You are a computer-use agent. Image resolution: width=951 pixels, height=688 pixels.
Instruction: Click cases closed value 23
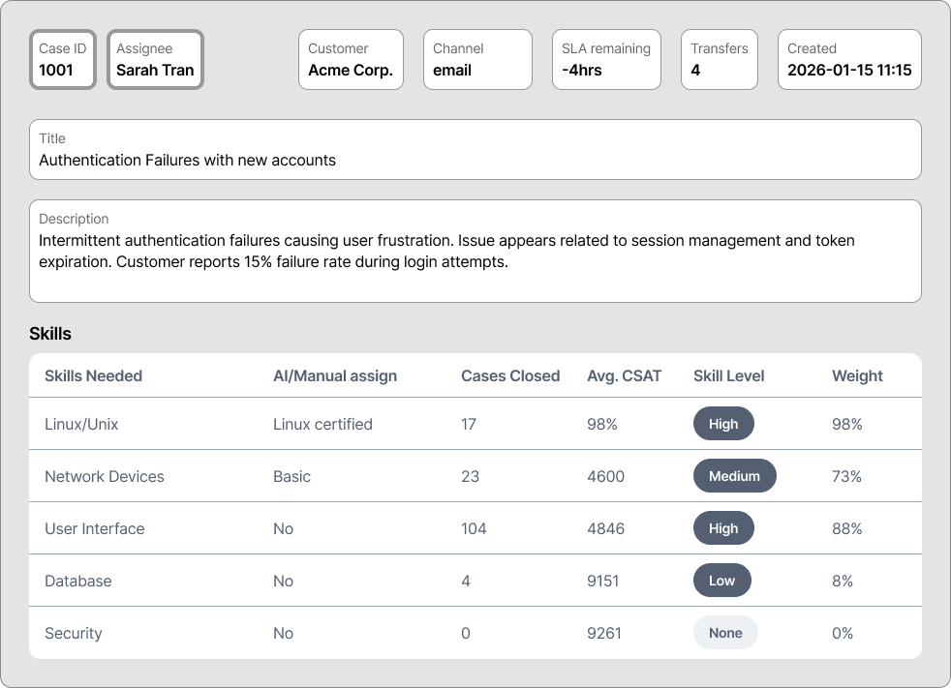(470, 476)
